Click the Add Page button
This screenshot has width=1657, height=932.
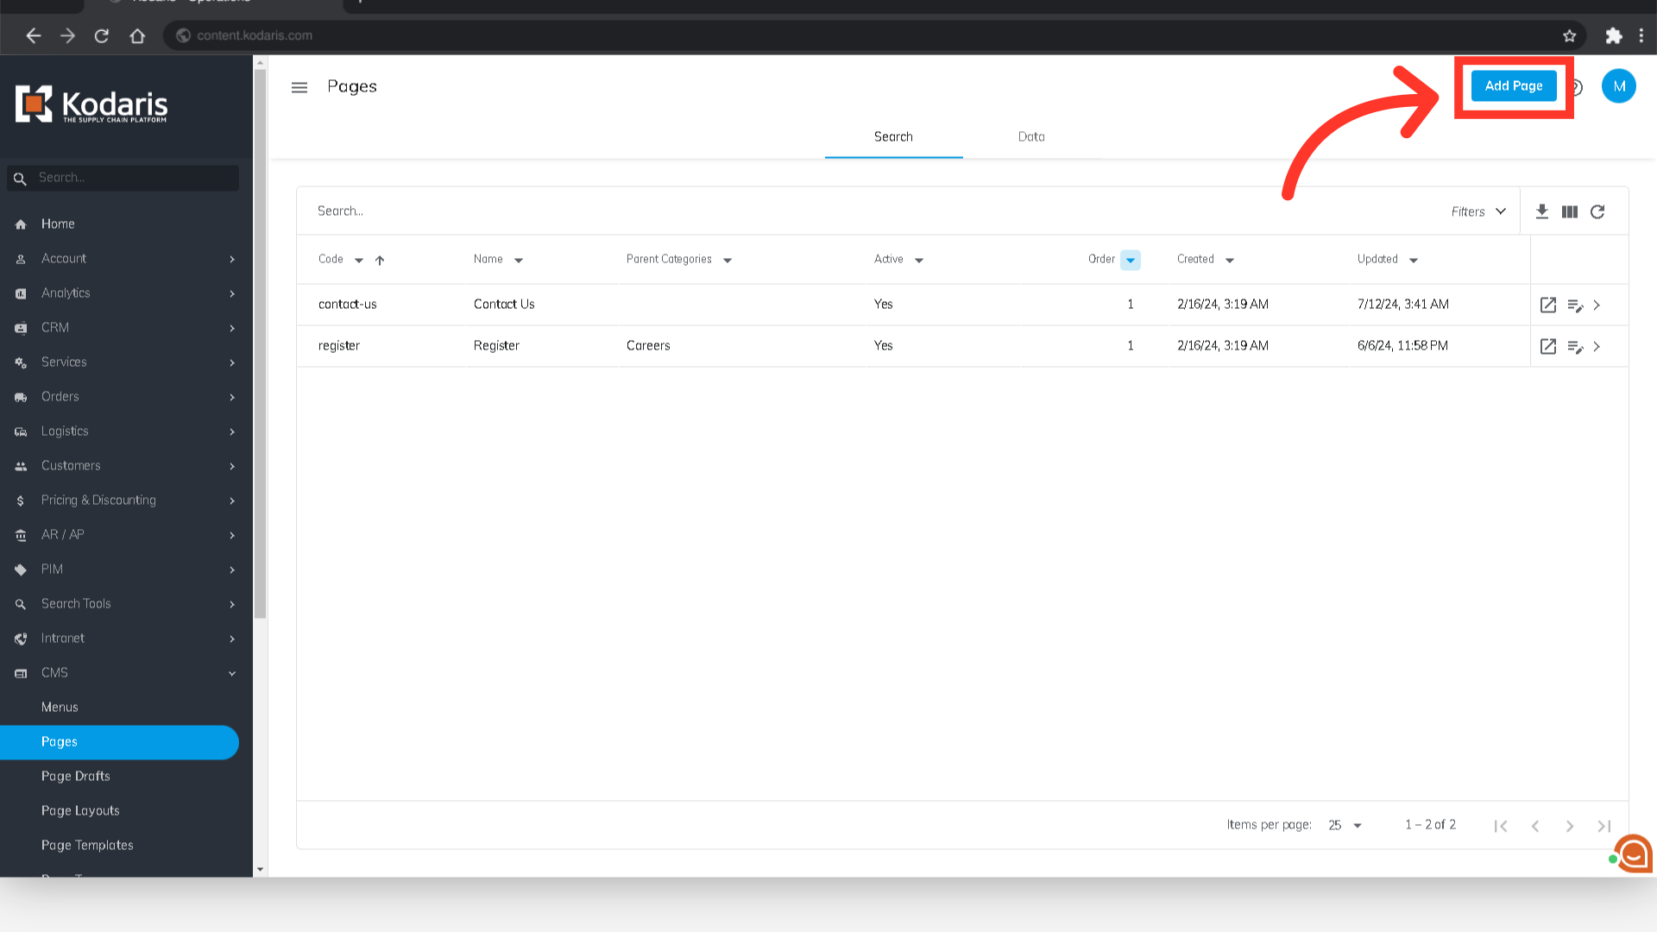pyautogui.click(x=1513, y=86)
